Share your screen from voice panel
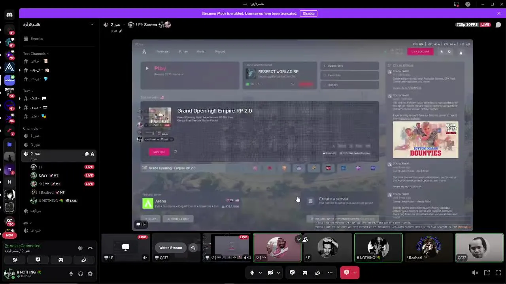The width and height of the screenshot is (506, 284). (x=38, y=260)
